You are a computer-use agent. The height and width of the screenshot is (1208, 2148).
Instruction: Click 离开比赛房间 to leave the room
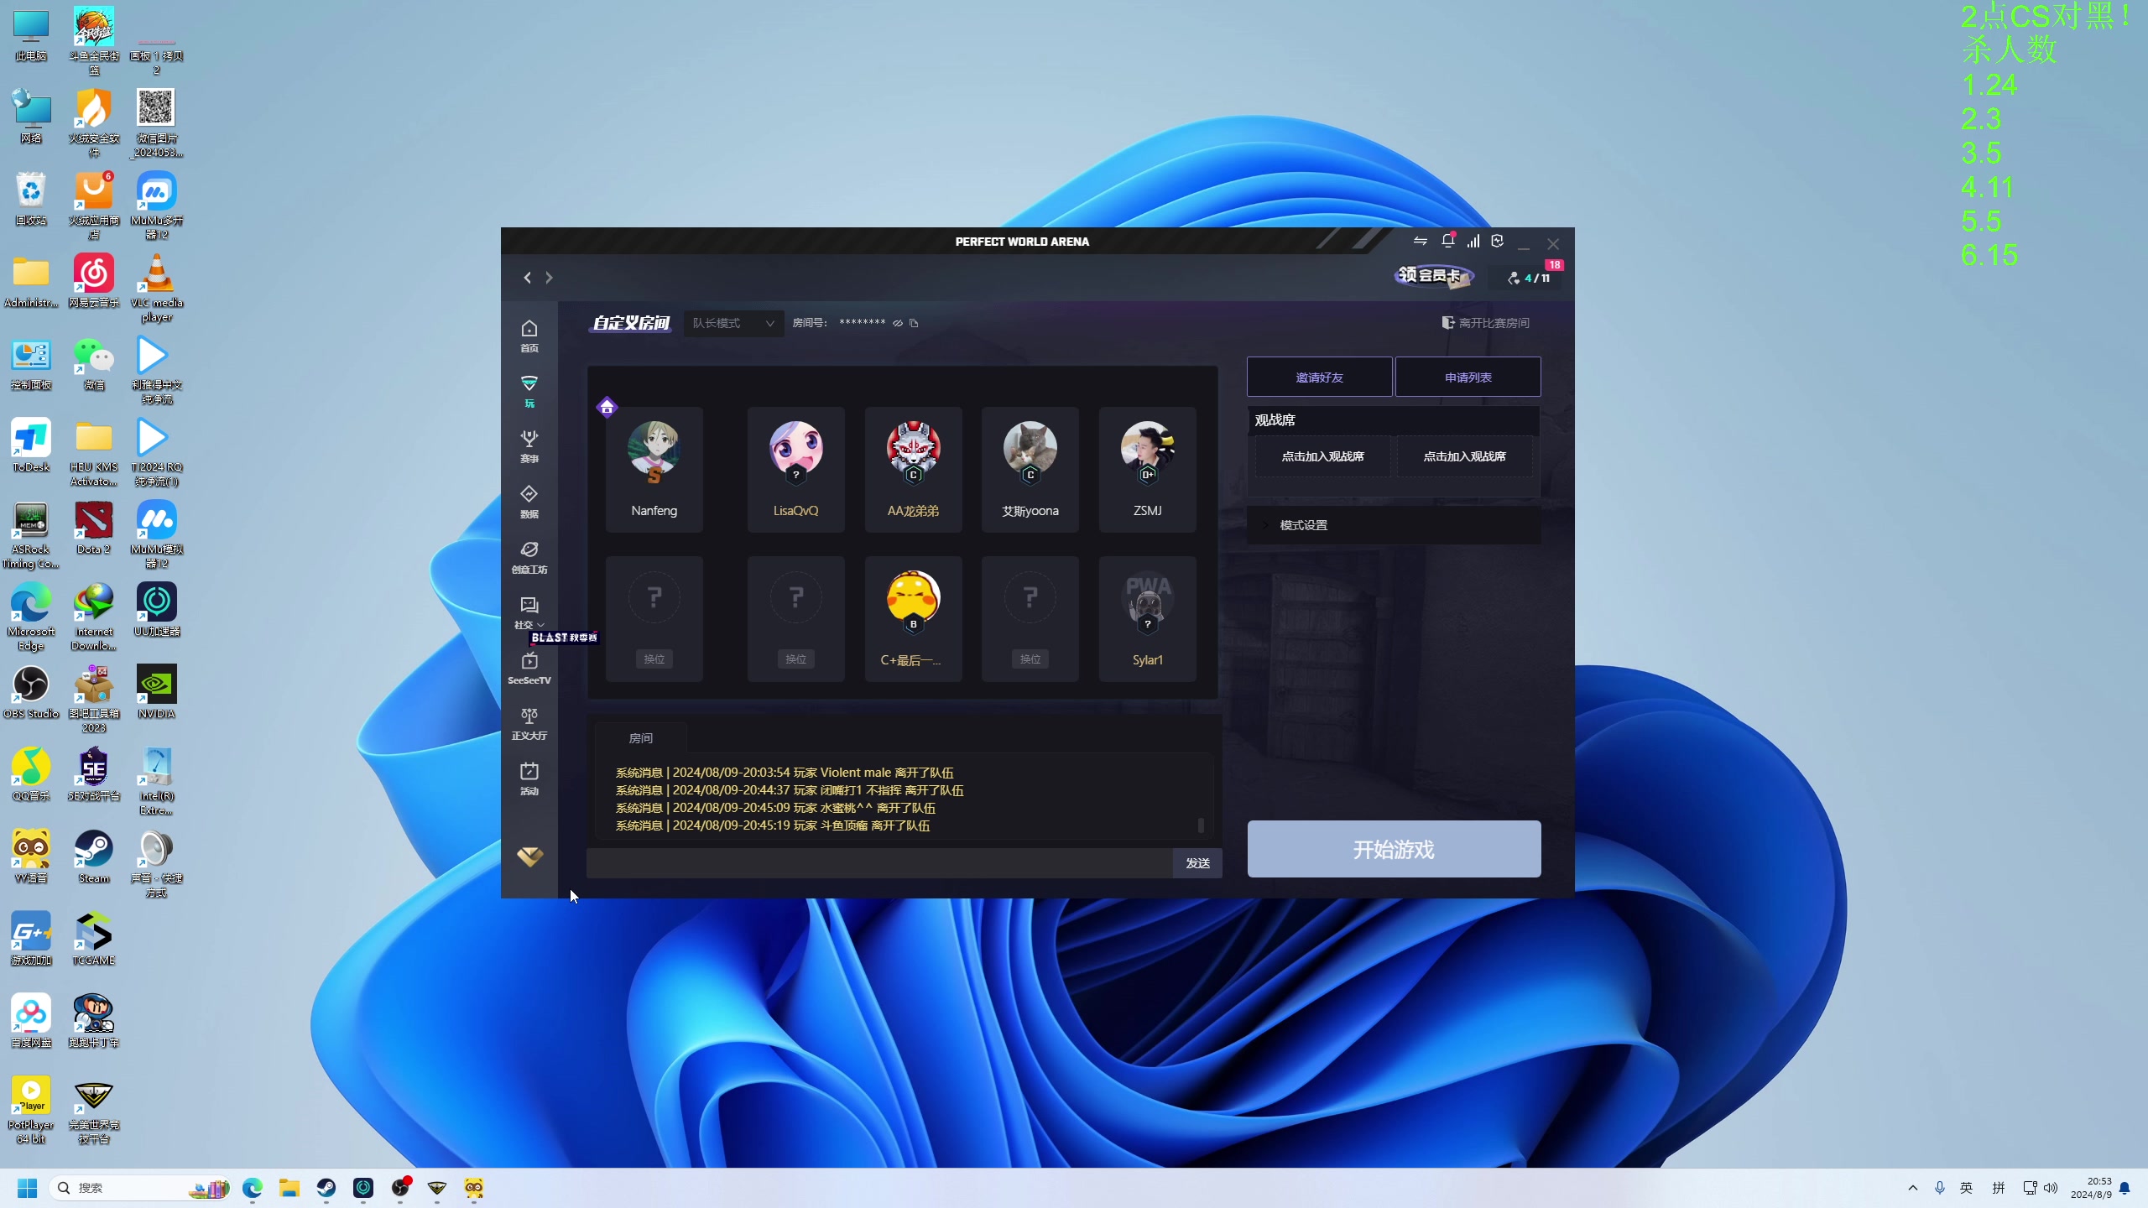pyautogui.click(x=1485, y=323)
